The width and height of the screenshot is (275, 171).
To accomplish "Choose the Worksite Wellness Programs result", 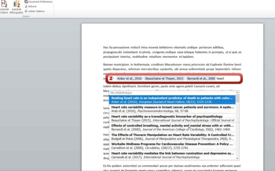I will click(172, 146).
